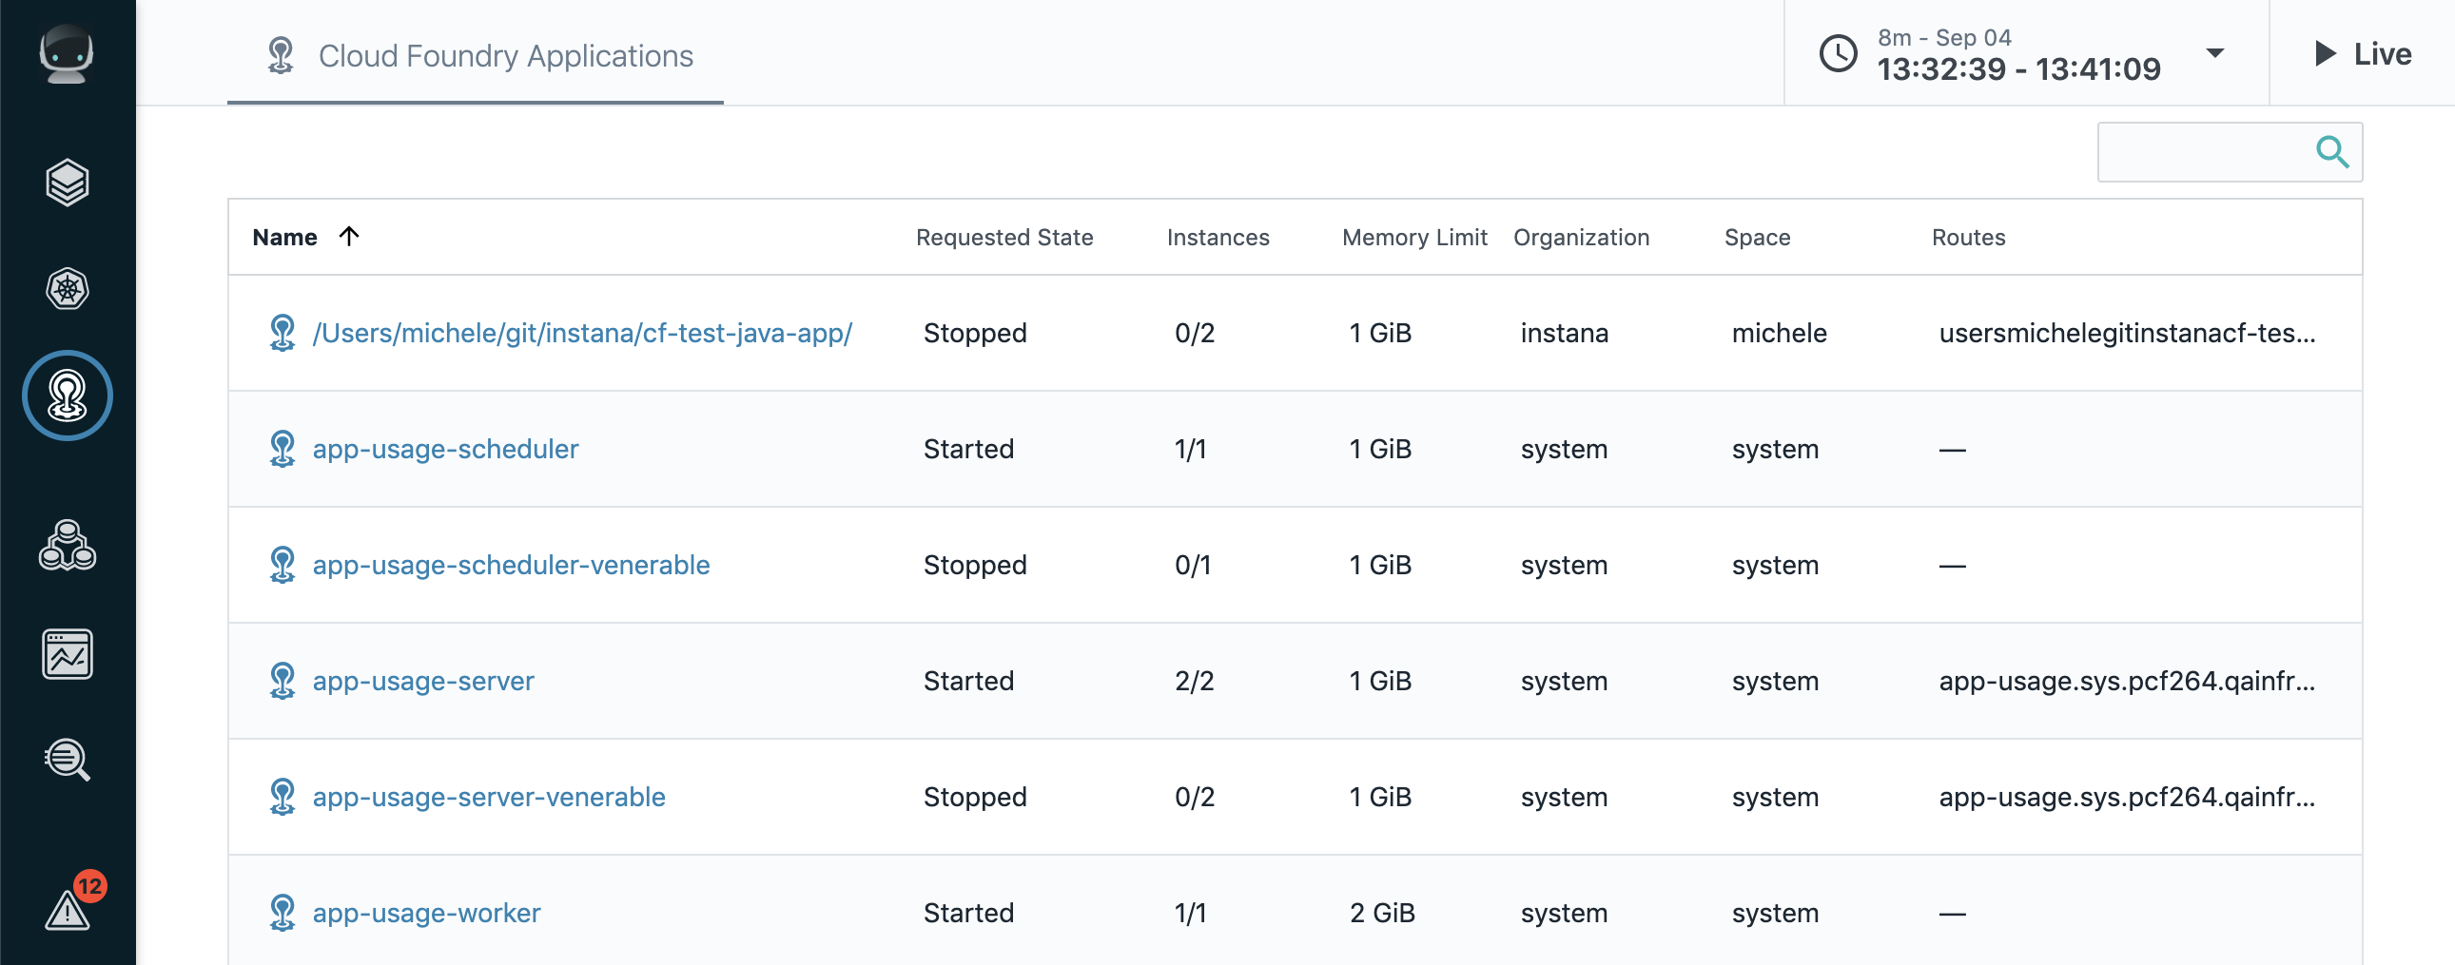The width and height of the screenshot is (2455, 965).
Task: Click the icon beside app-usage-scheduler
Action: click(x=283, y=449)
